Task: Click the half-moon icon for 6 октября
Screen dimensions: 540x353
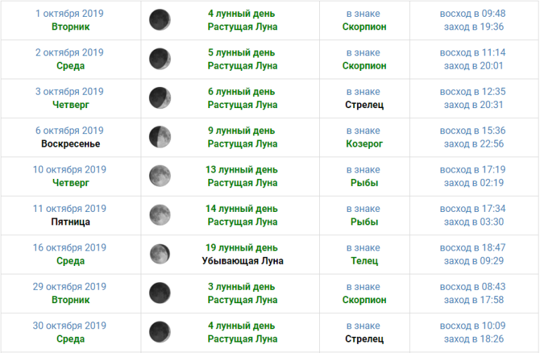Action: point(160,137)
